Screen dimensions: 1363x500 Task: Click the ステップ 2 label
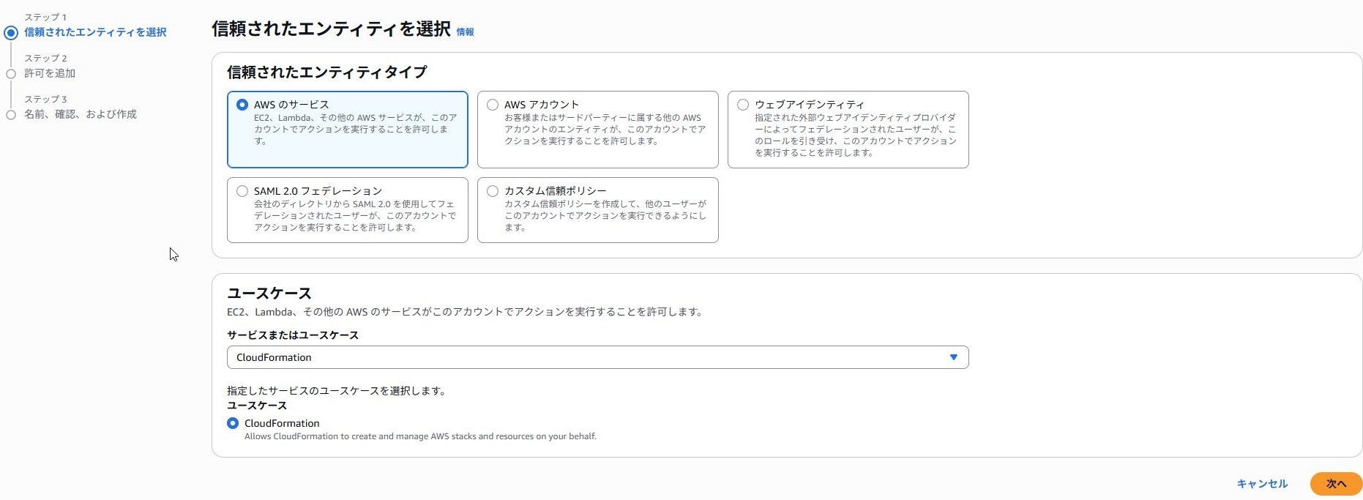point(45,58)
